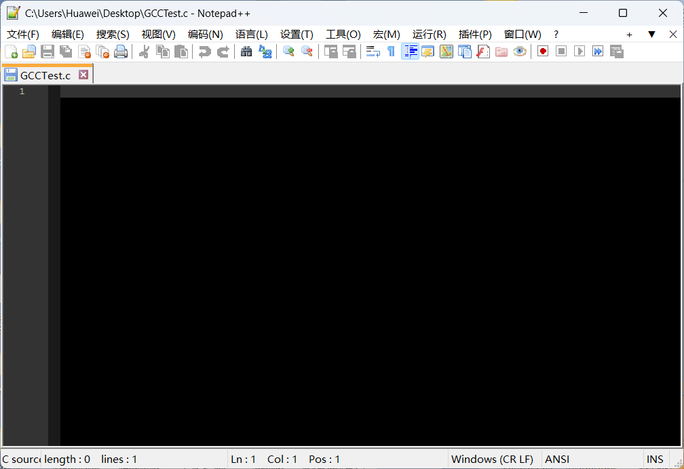
Task: Redo the action using toolbar arrow
Action: click(223, 52)
